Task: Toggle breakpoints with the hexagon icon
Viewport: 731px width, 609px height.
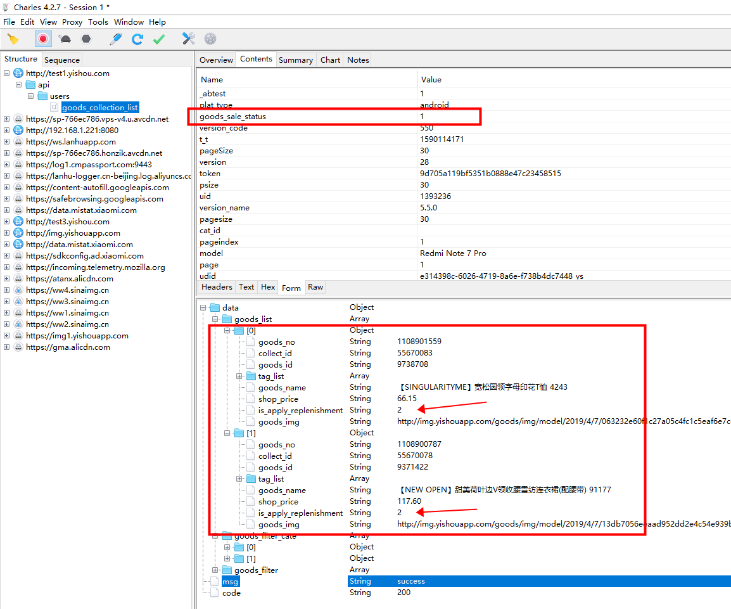Action: pos(86,39)
